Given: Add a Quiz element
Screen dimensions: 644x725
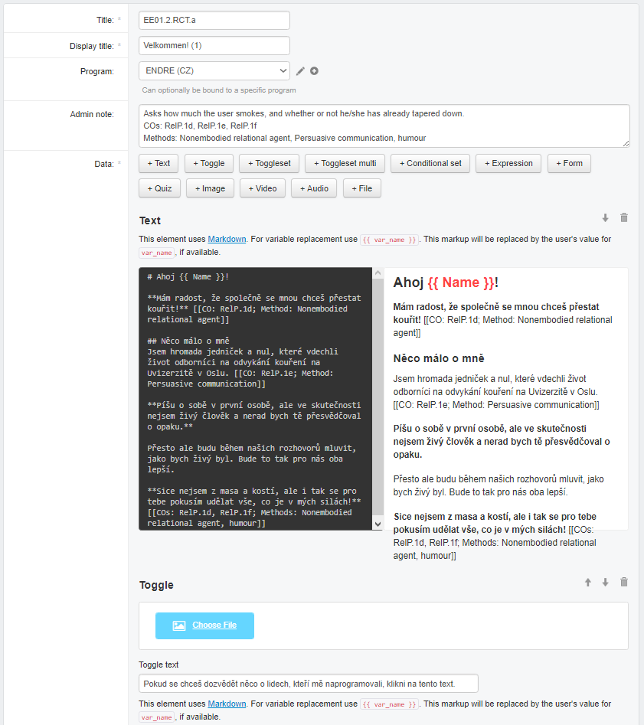Looking at the screenshot, I should pyautogui.click(x=159, y=188).
